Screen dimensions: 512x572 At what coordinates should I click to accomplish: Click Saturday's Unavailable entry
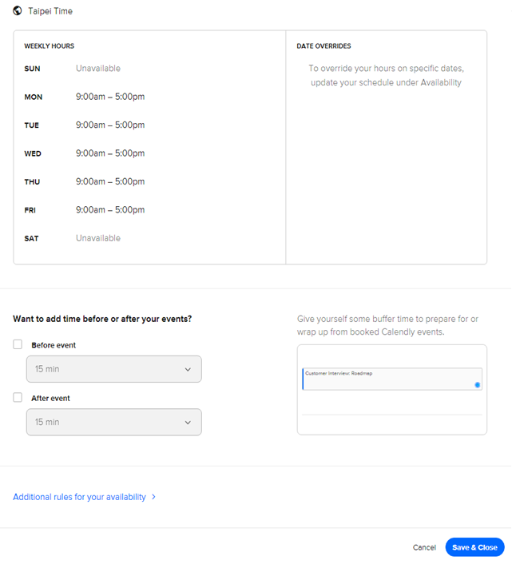pyautogui.click(x=98, y=238)
